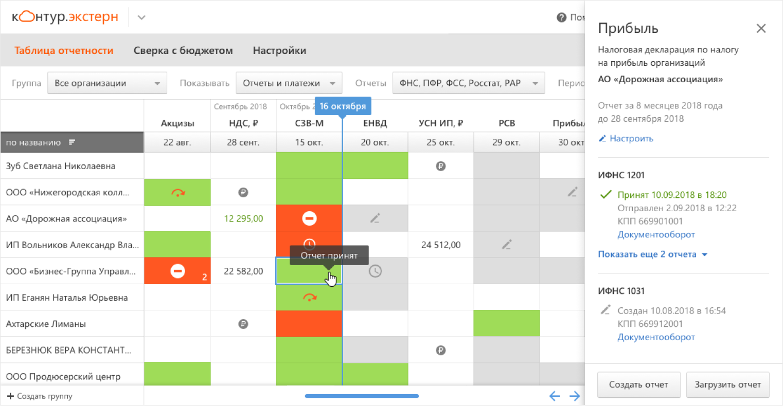Click the ruble payment icon for Зуб Светлана
Viewport: 783px width, 406px height.
pos(440,166)
